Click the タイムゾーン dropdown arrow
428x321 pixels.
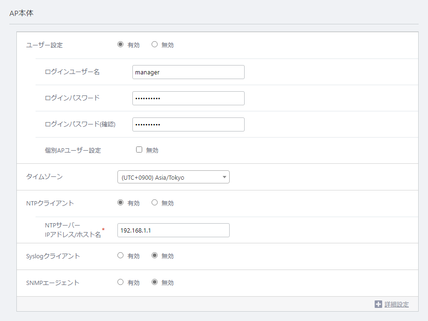point(225,177)
